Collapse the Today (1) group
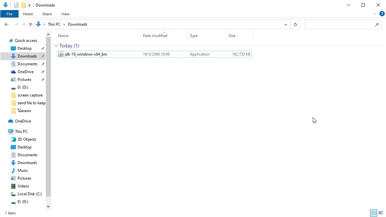 [56, 46]
